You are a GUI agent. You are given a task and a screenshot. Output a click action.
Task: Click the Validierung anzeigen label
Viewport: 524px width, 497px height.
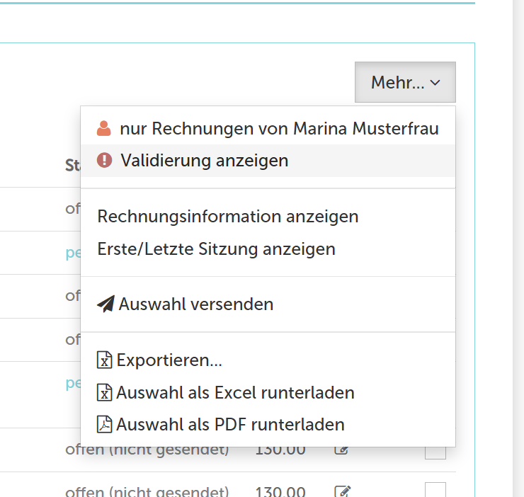coord(204,161)
